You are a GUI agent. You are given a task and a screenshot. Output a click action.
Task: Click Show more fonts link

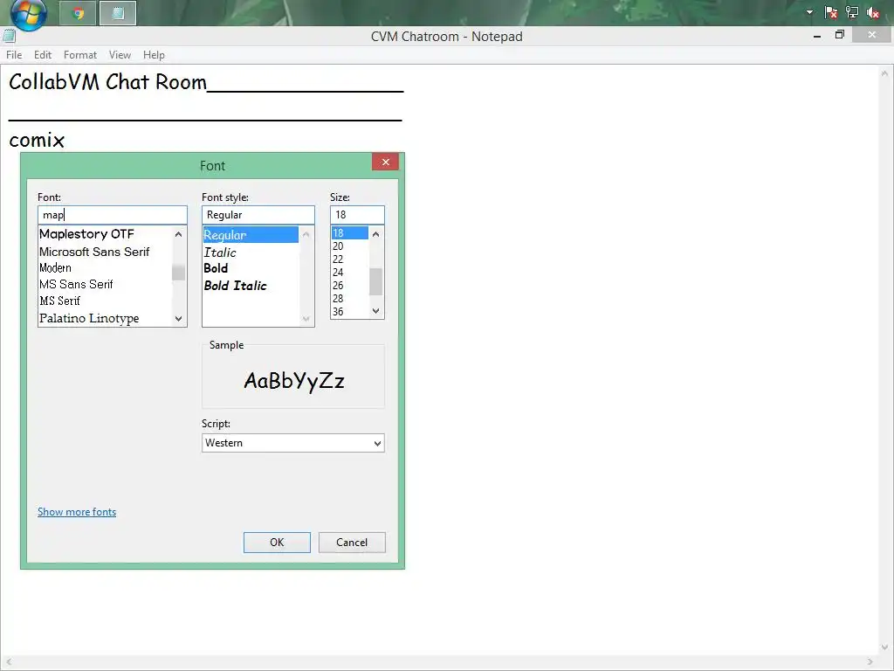[77, 512]
